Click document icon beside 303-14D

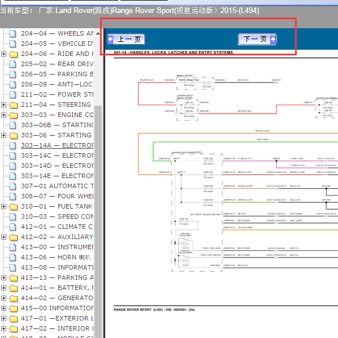pos(13,166)
